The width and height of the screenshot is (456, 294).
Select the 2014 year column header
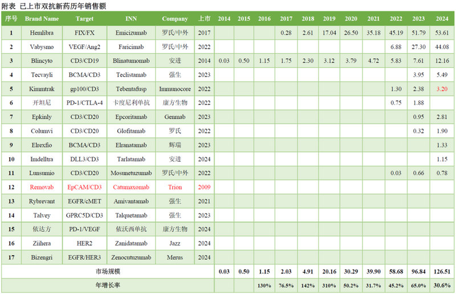[224, 19]
